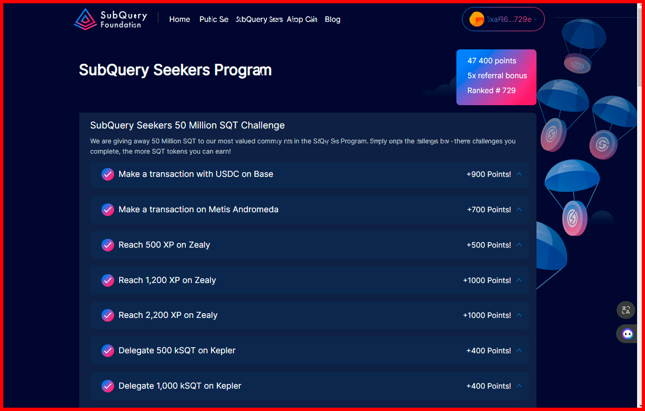Select 'Make a transaction with USDC on Base'
Image resolution: width=645 pixels, height=411 pixels.
click(x=196, y=174)
